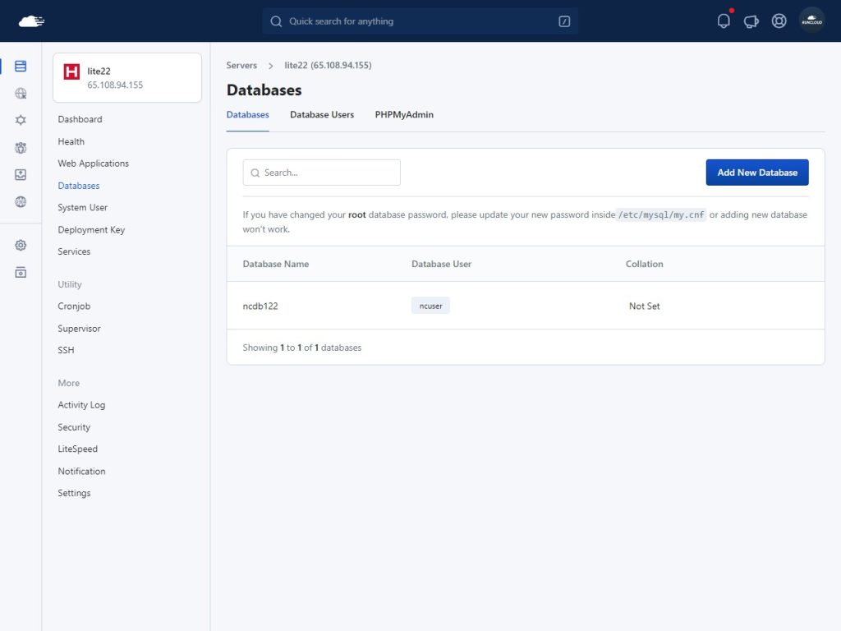
Task: Open the RunCloud account avatar menu
Action: click(x=811, y=21)
